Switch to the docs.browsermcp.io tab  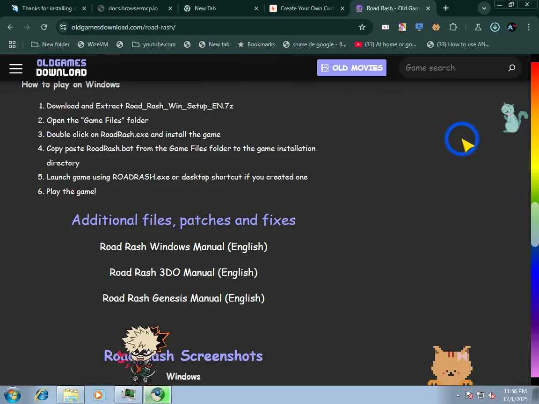[133, 8]
